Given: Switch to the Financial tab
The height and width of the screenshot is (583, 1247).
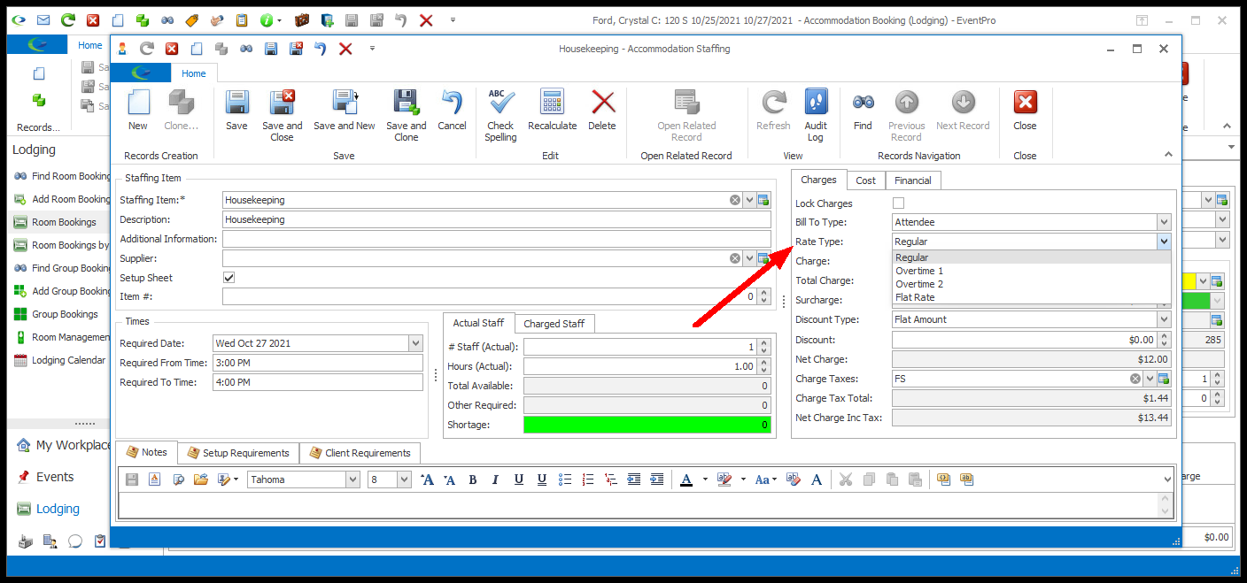Looking at the screenshot, I should 913,180.
